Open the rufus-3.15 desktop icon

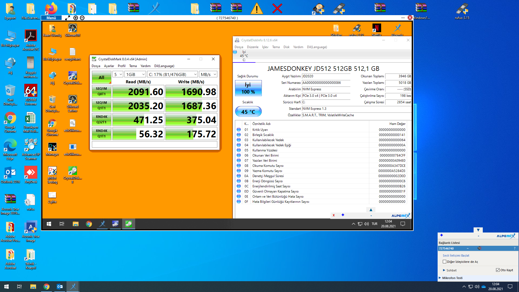click(462, 11)
